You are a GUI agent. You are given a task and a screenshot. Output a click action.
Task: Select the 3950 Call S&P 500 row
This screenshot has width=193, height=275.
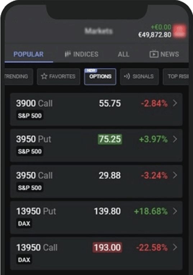pyautogui.click(x=96, y=181)
